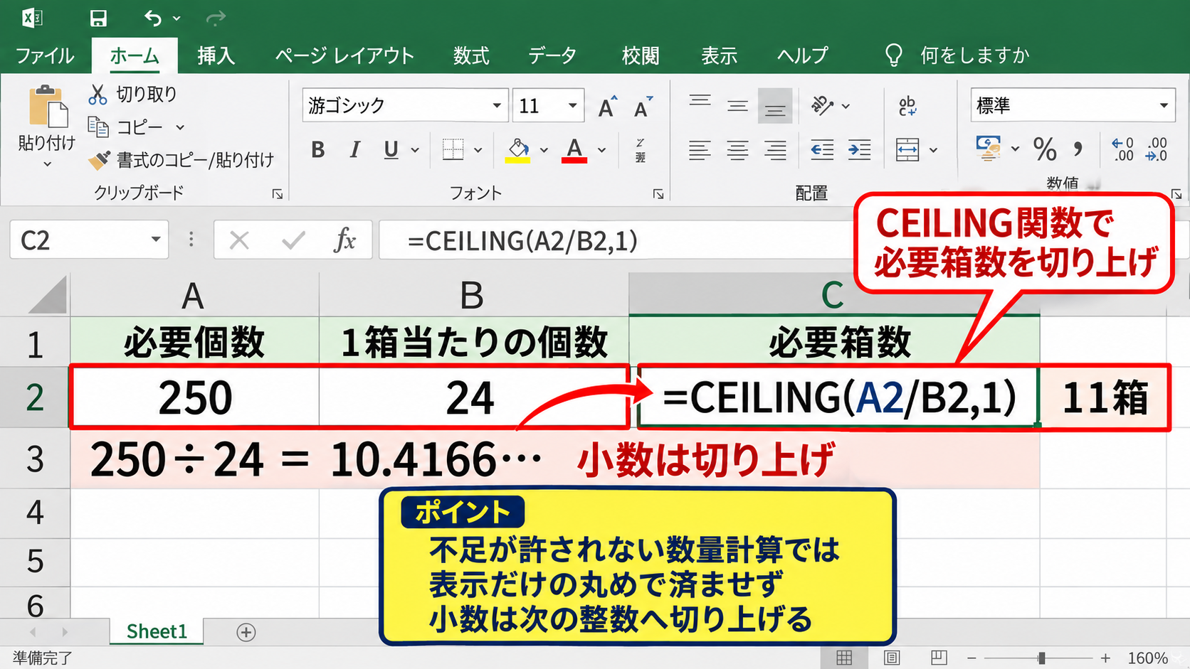The image size is (1190, 669).
Task: Click the cancel X button in formula bar
Action: tap(239, 240)
